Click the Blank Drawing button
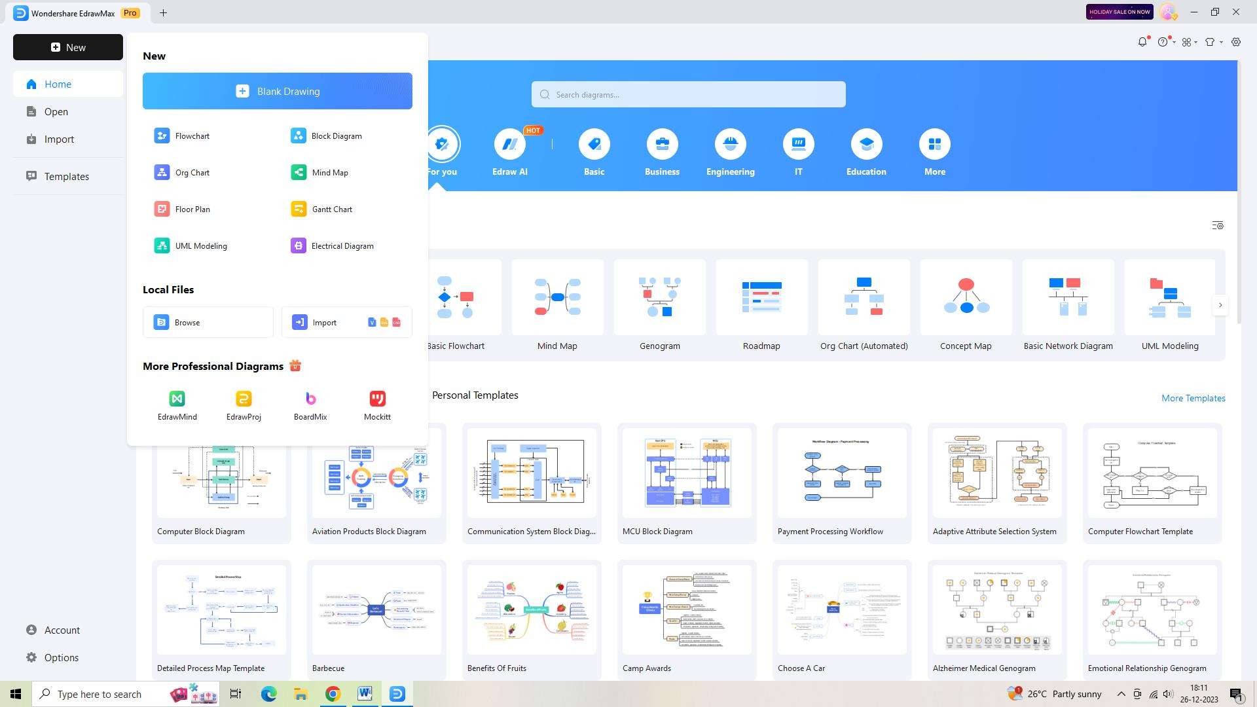Viewport: 1257px width, 707px height. tap(277, 90)
